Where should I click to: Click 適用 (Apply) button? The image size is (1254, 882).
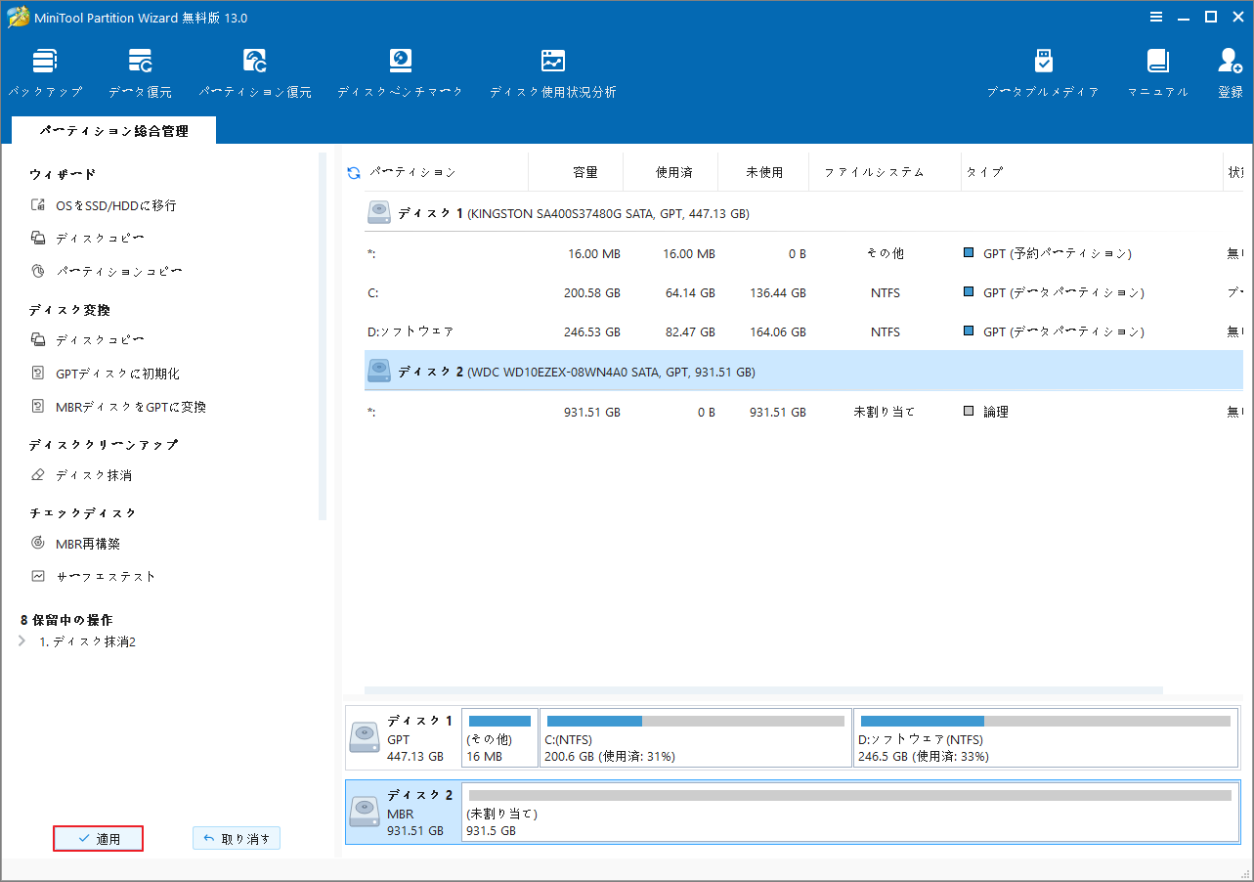click(99, 839)
